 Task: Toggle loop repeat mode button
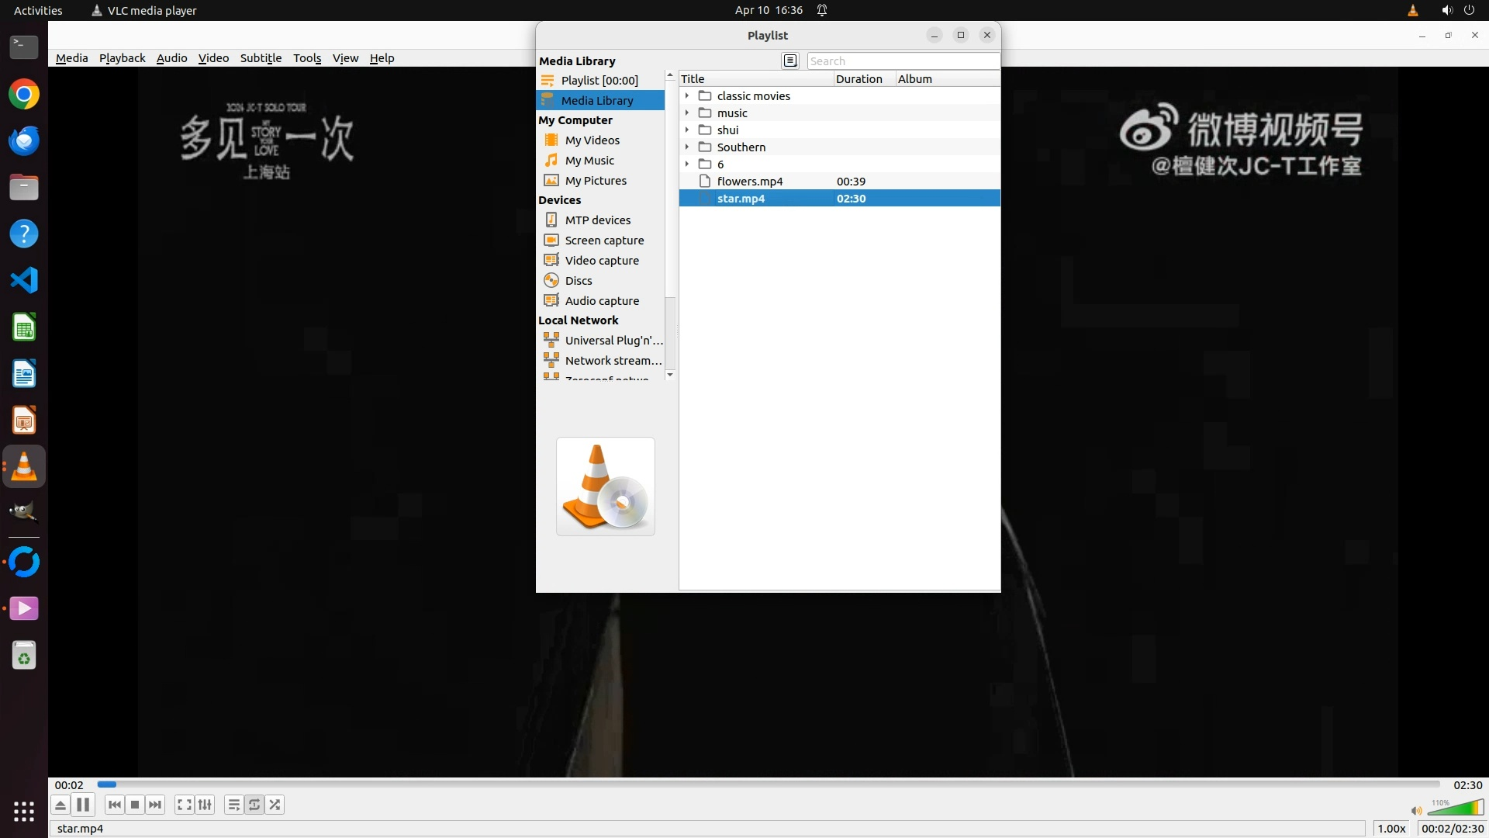click(x=254, y=805)
